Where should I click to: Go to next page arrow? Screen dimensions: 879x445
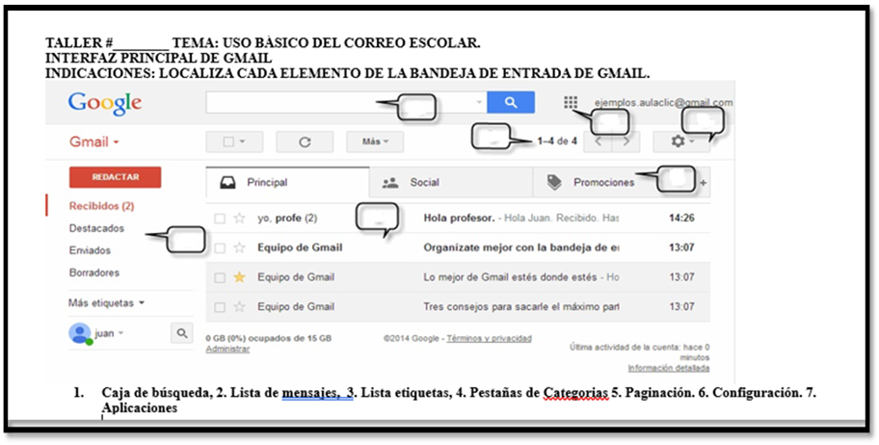pos(626,142)
